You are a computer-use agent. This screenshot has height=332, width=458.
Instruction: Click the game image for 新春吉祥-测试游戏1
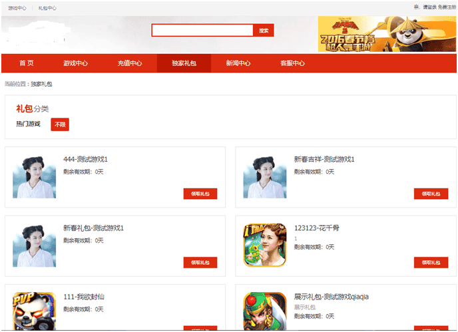click(265, 177)
